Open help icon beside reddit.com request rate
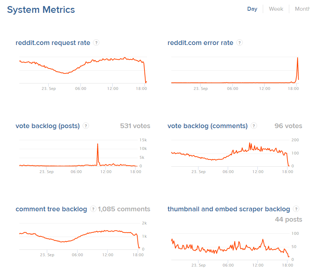310x278 pixels. (x=96, y=42)
